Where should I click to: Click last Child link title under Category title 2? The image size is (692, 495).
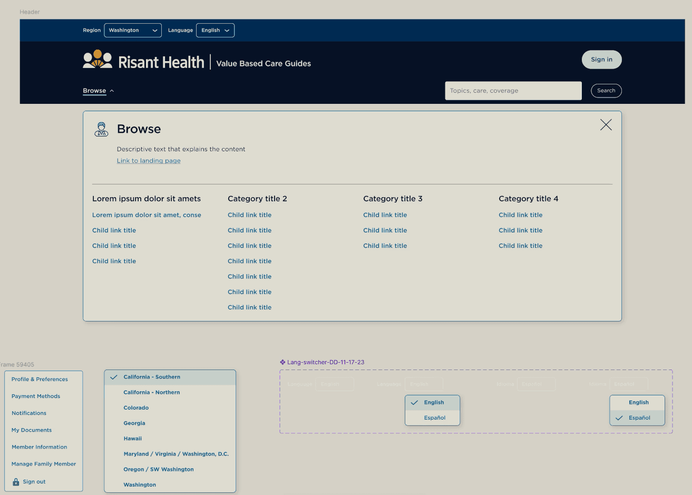[x=250, y=307]
